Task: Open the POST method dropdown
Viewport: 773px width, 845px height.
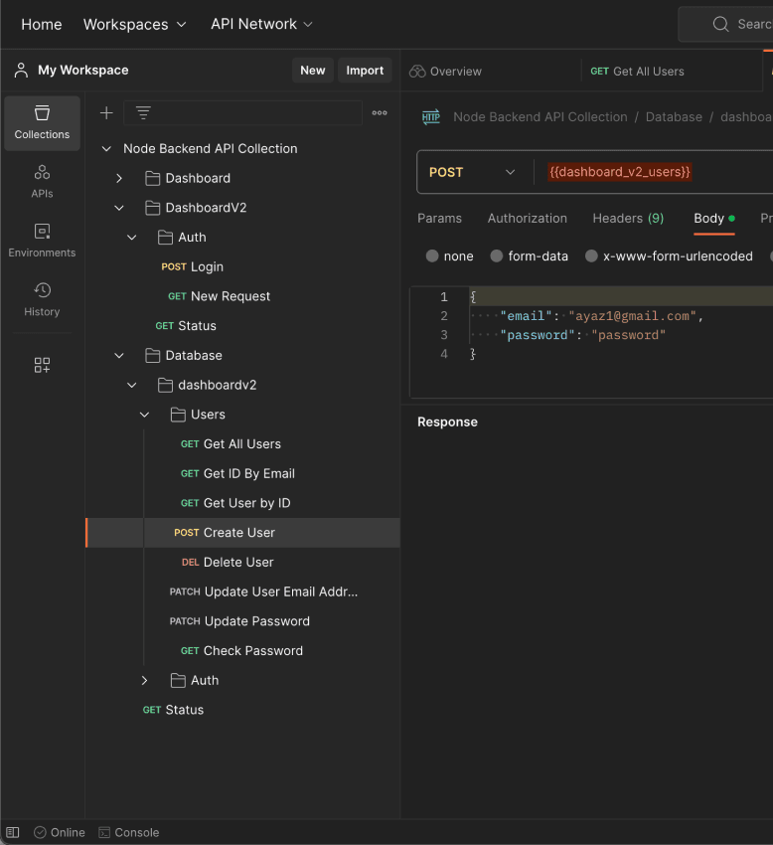Action: (472, 172)
